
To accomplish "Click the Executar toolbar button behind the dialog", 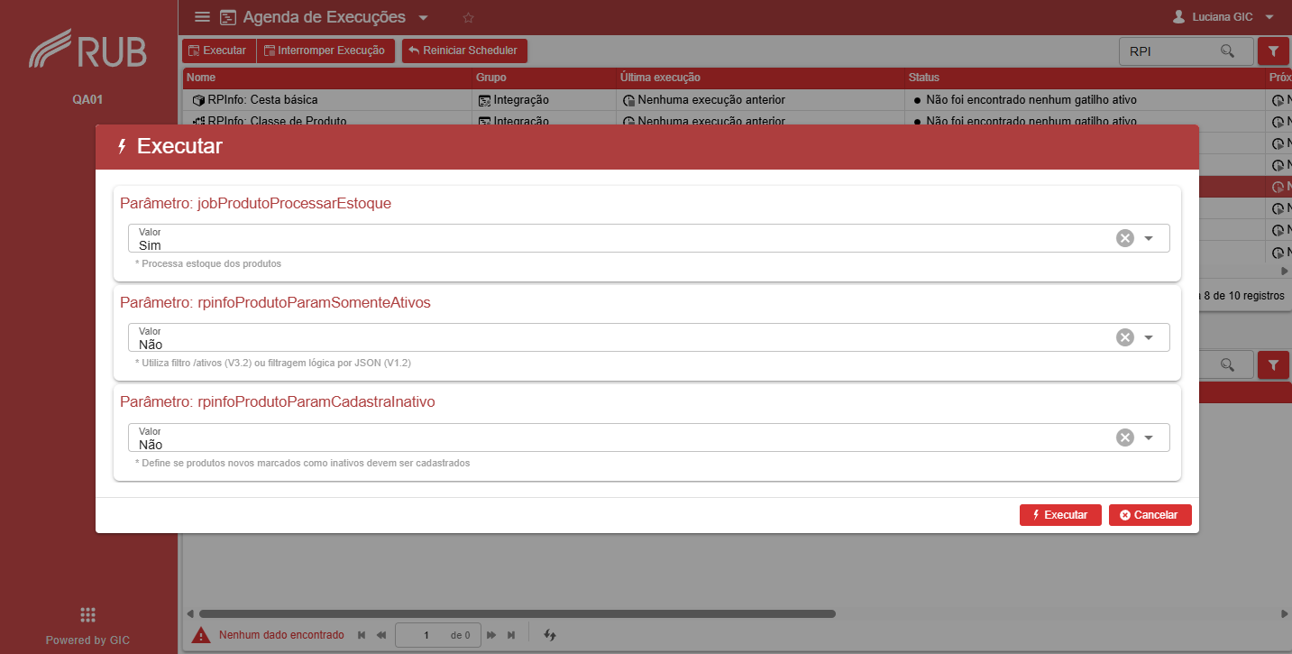I will [x=219, y=51].
